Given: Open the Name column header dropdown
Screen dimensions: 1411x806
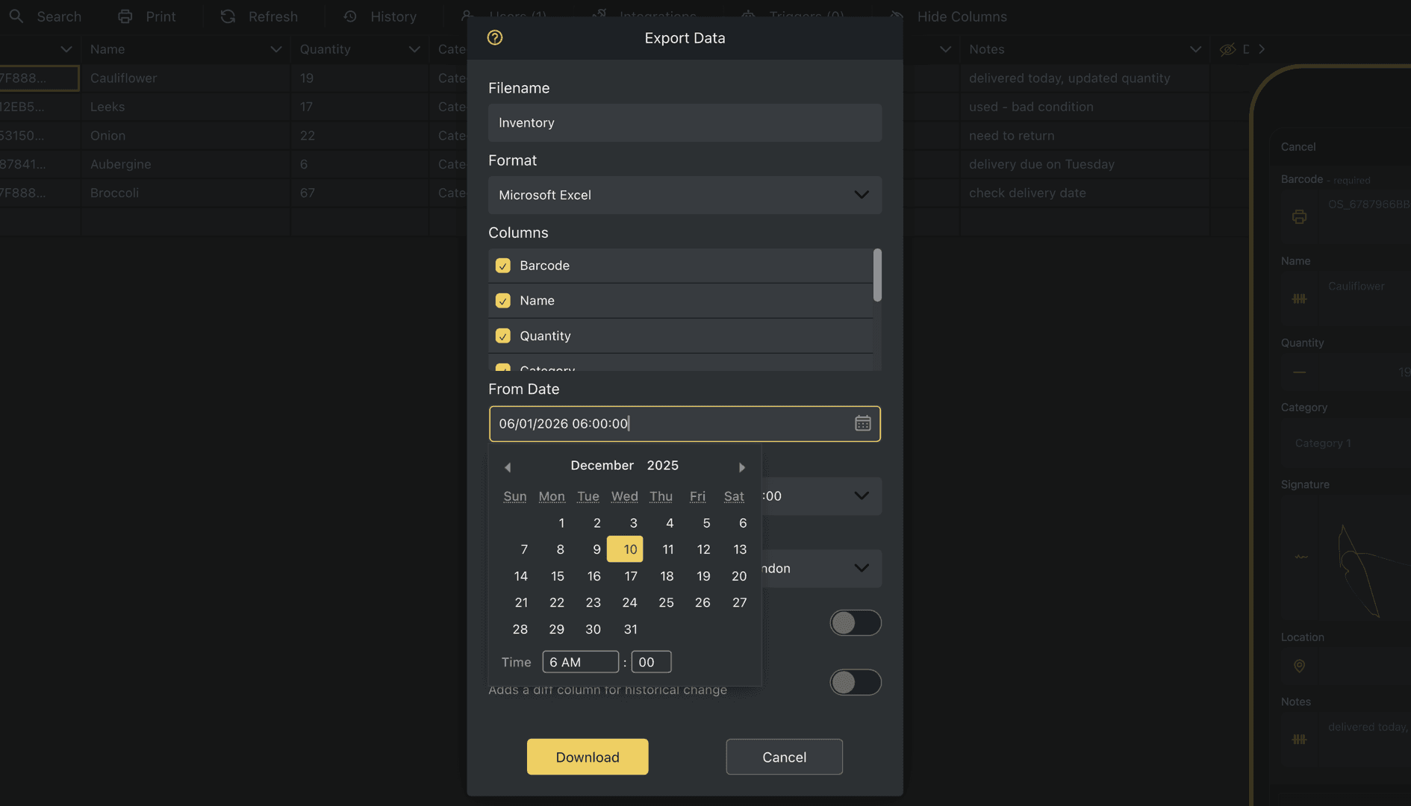Looking at the screenshot, I should pyautogui.click(x=276, y=49).
